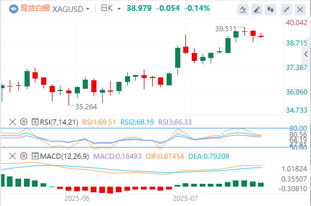
Task: Click the 0.35507 MACD axis label
Action: pyautogui.click(x=294, y=179)
